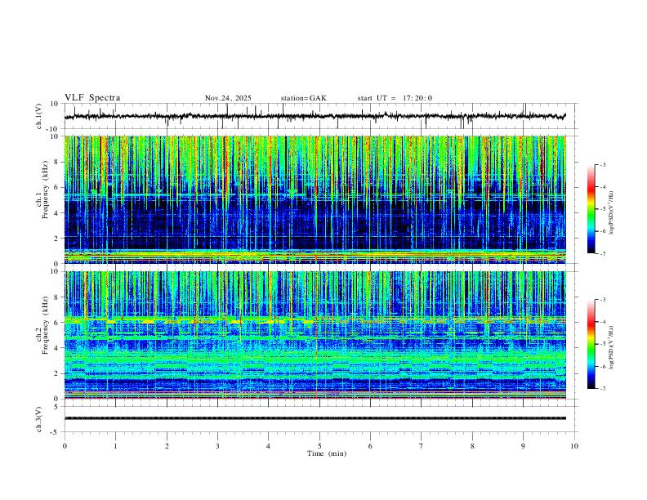Click the time axis tick label '8'
Screen dimensions: 647x500
click(x=472, y=446)
